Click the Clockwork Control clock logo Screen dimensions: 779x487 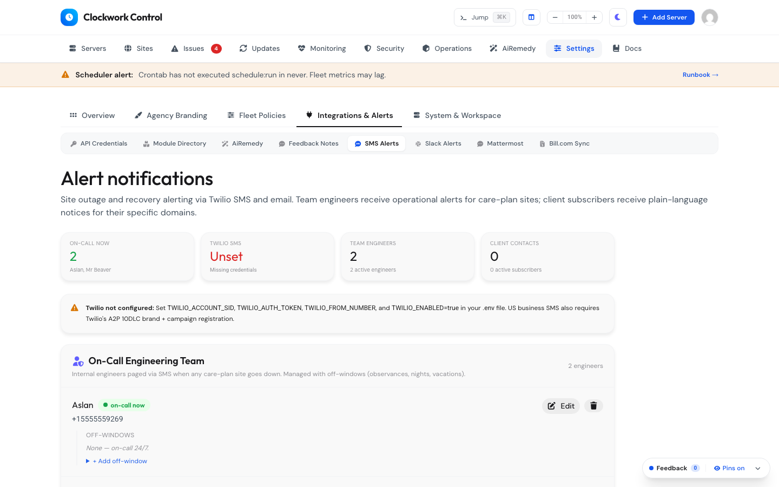point(69,17)
